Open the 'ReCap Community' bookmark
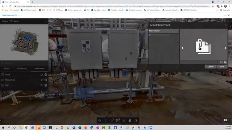 134,10
